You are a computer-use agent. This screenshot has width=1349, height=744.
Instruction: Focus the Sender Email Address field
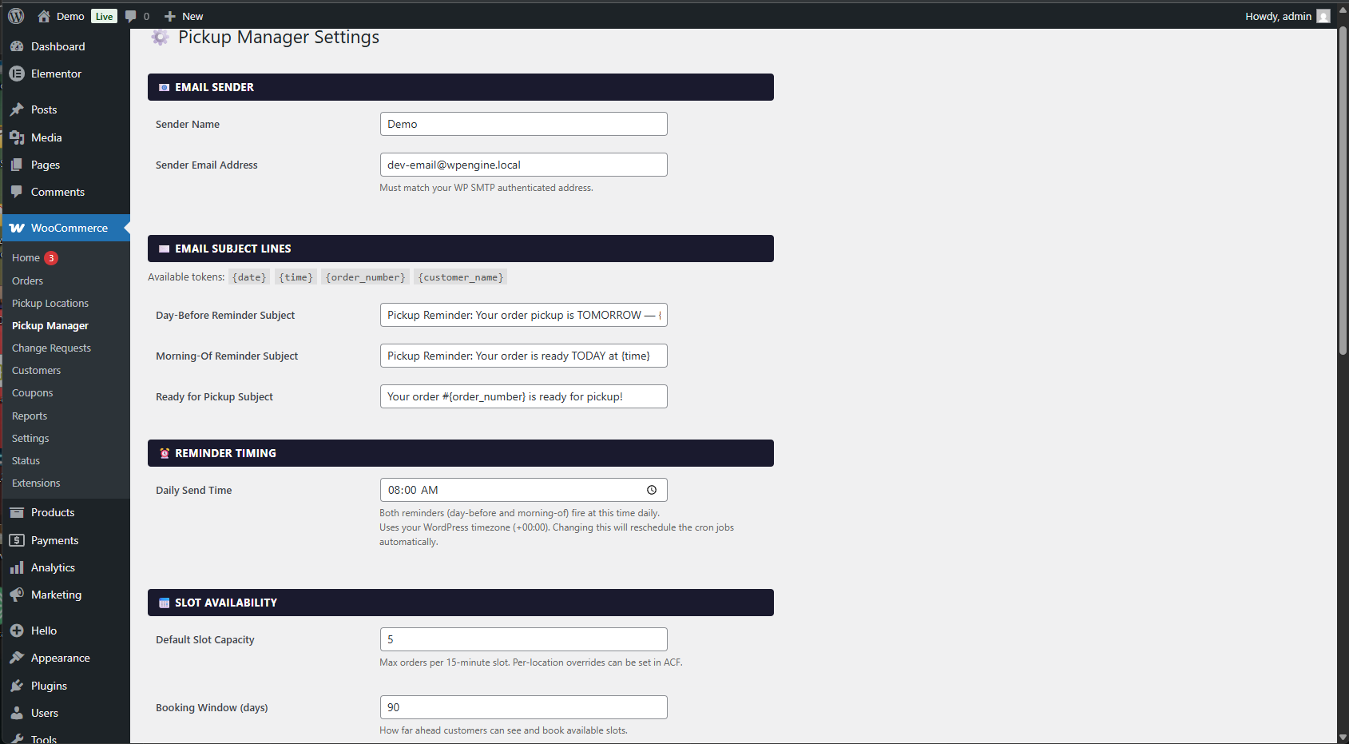(x=524, y=165)
